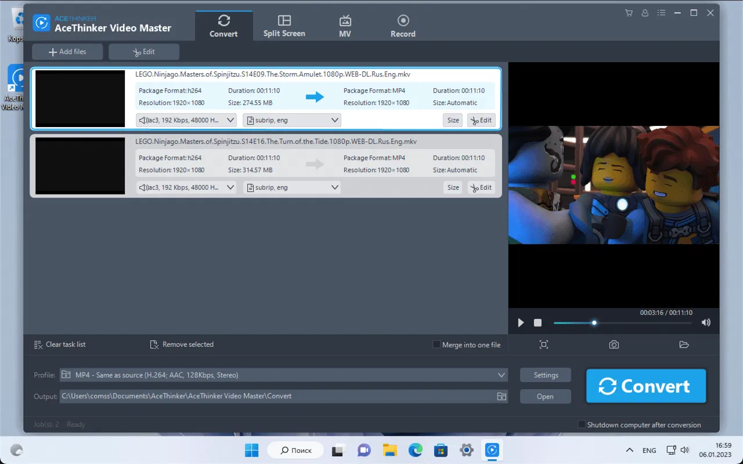Click the Clear task list label

[66, 345]
